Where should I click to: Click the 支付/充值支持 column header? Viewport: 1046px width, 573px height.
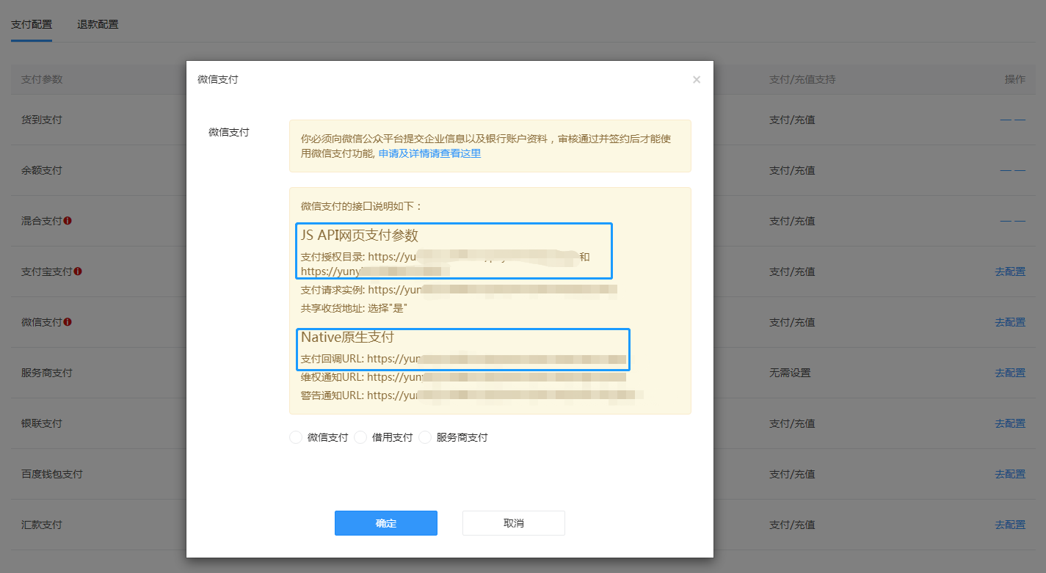(x=802, y=79)
